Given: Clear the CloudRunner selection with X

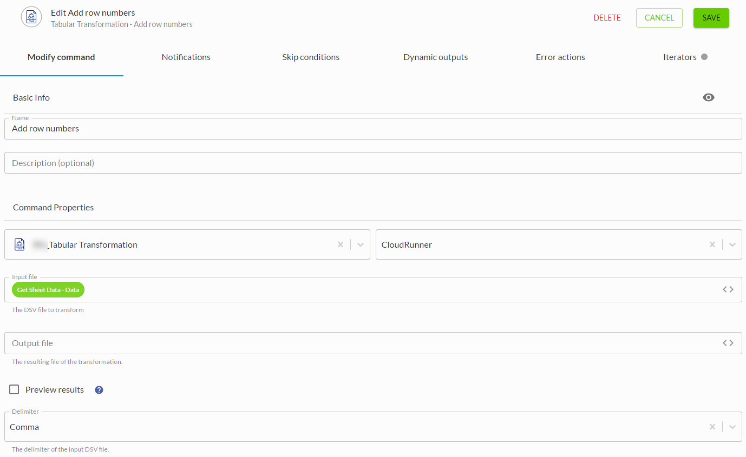Looking at the screenshot, I should (x=712, y=244).
